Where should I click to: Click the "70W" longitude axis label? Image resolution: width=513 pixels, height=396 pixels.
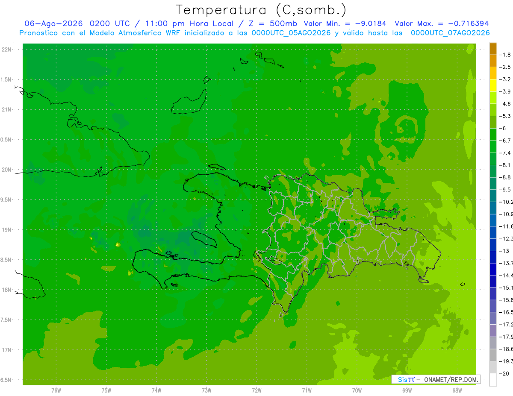coord(357,390)
